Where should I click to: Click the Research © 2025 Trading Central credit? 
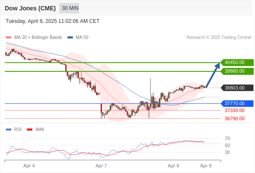[x=219, y=38]
